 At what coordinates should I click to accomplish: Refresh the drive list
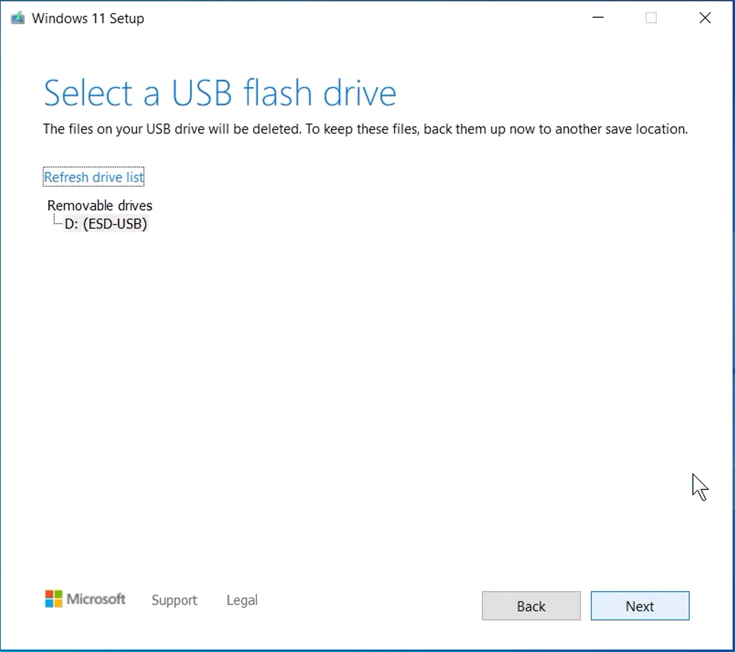[94, 177]
